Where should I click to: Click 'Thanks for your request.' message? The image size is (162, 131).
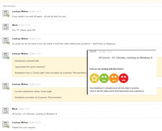[x=24, y=127]
